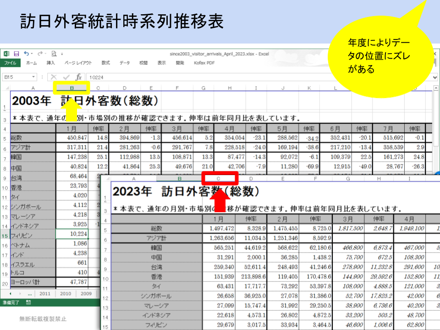Select the 515,692 cell under 7月

pyautogui.click(x=388, y=138)
